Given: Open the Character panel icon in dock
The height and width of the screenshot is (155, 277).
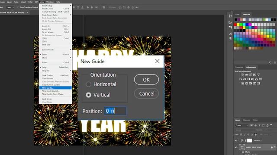Looking at the screenshot, I should pos(230,34).
